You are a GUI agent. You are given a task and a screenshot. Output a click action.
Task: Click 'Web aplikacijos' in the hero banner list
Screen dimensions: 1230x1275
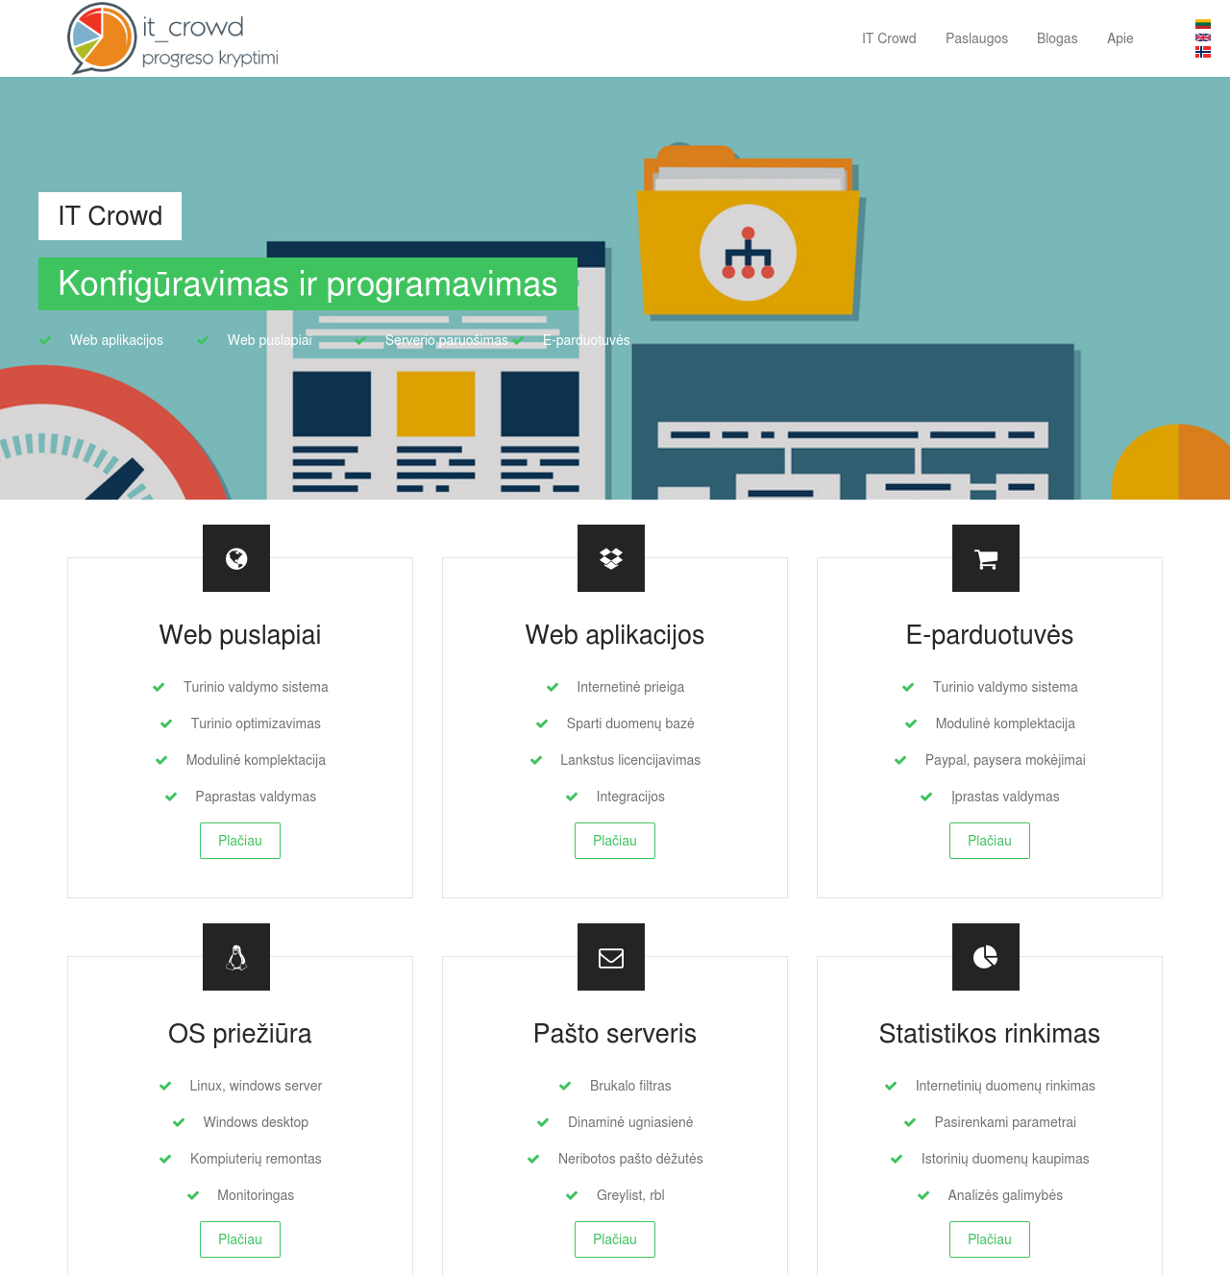point(116,340)
